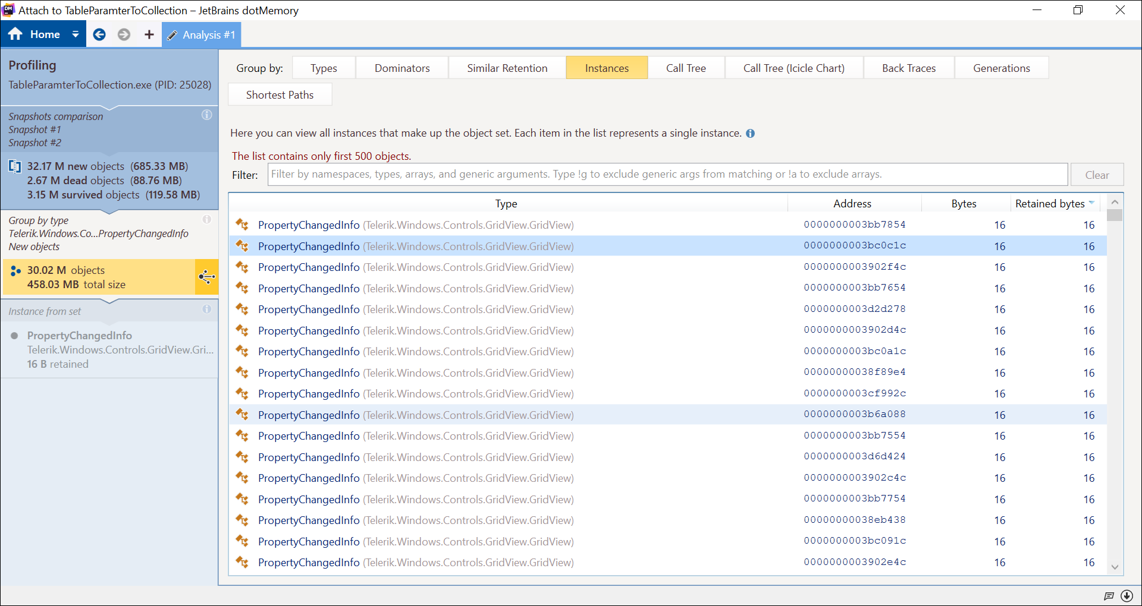Click the info icon after the instances description
The height and width of the screenshot is (606, 1142).
tap(751, 134)
